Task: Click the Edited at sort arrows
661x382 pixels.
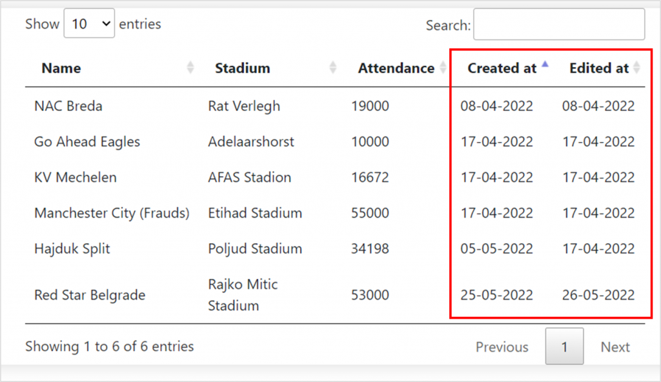Action: coord(636,68)
